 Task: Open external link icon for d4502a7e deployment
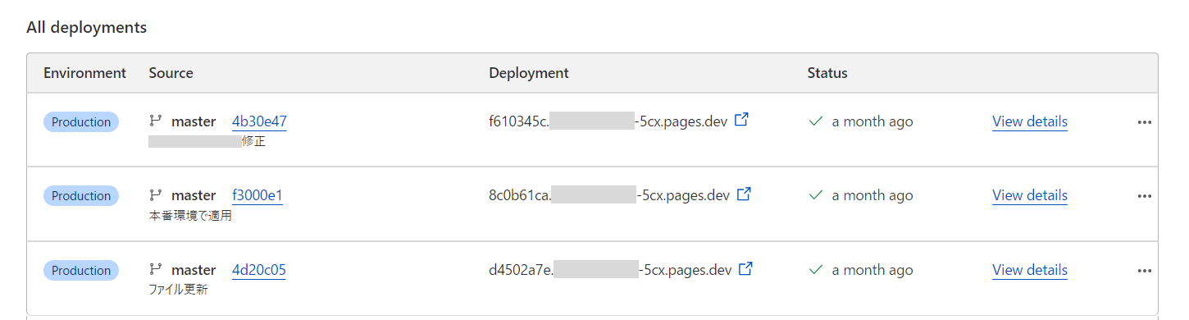coord(746,269)
